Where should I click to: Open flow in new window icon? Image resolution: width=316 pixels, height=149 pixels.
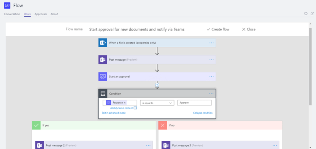point(312,14)
